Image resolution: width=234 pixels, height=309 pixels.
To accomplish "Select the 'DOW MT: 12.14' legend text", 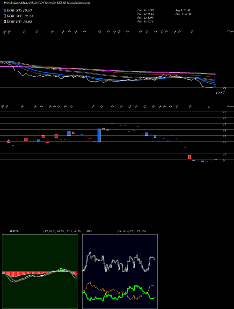I will (20, 16).
